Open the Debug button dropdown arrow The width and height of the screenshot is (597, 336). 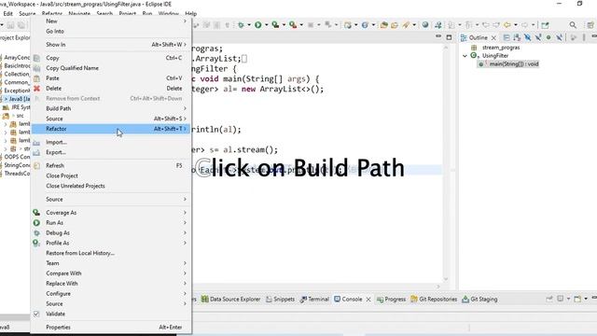(x=249, y=25)
